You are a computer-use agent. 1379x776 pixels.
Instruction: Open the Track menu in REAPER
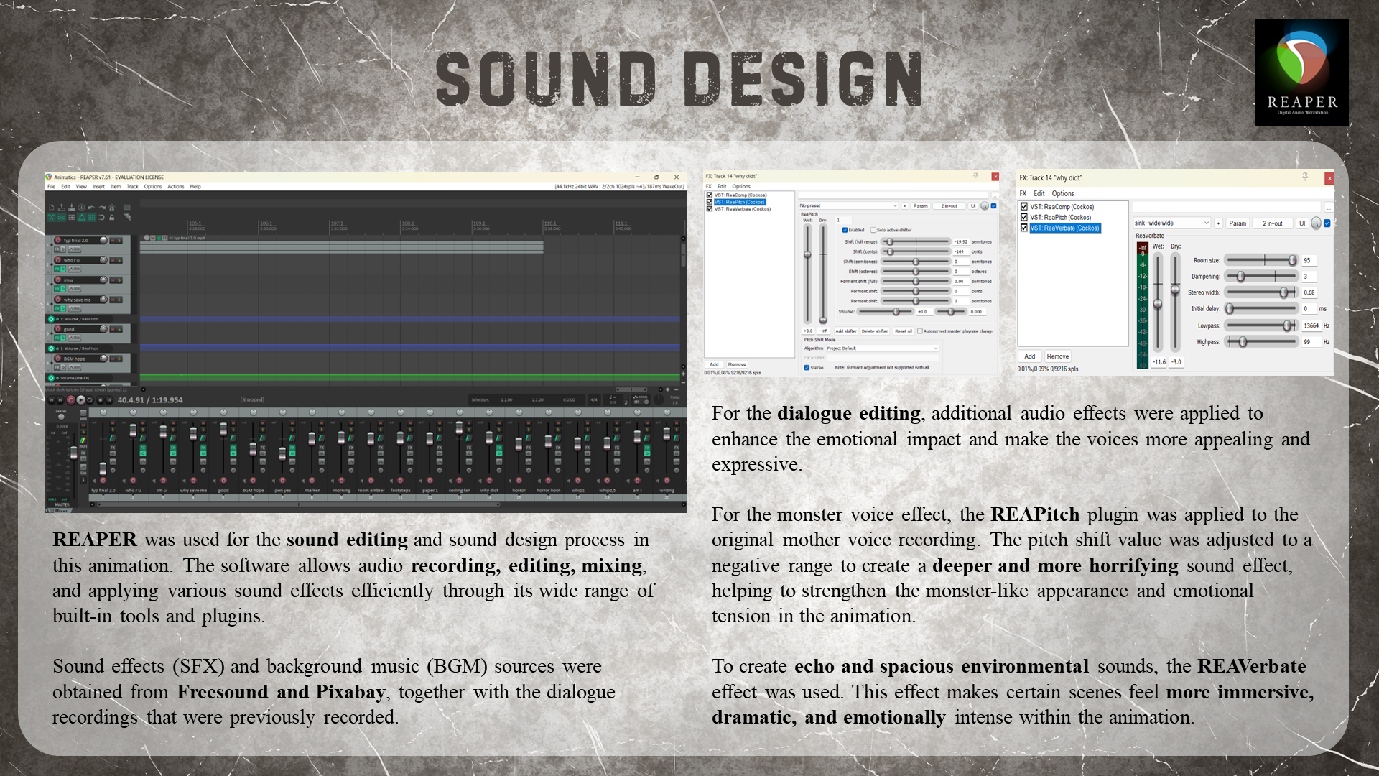click(132, 186)
